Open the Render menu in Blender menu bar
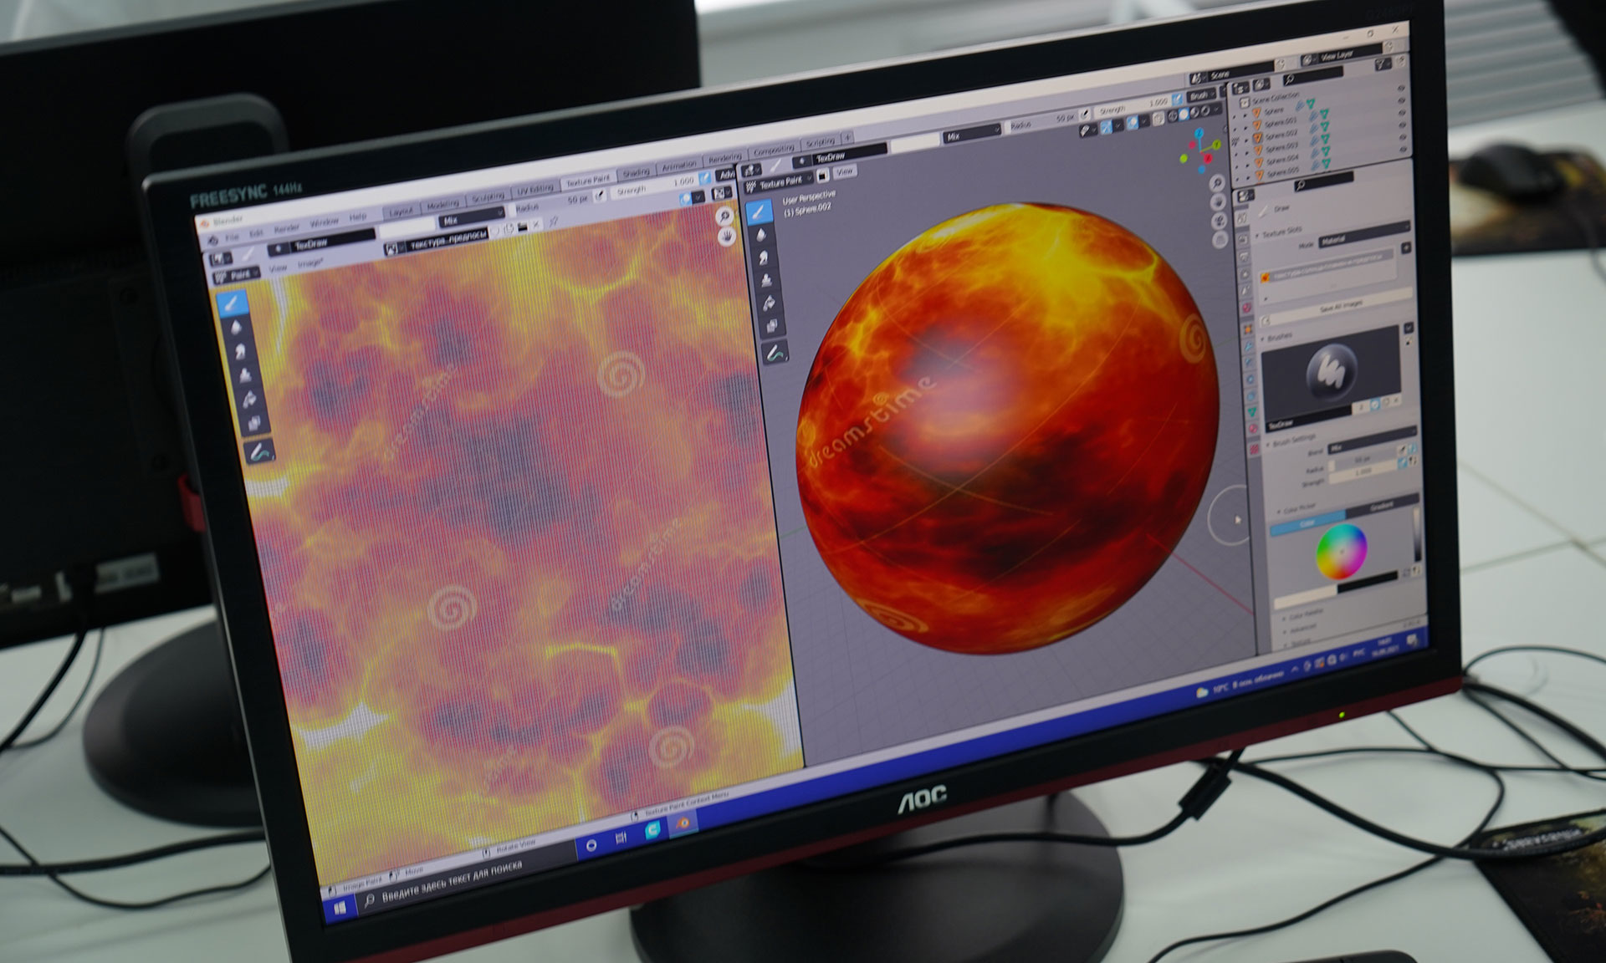 point(286,228)
